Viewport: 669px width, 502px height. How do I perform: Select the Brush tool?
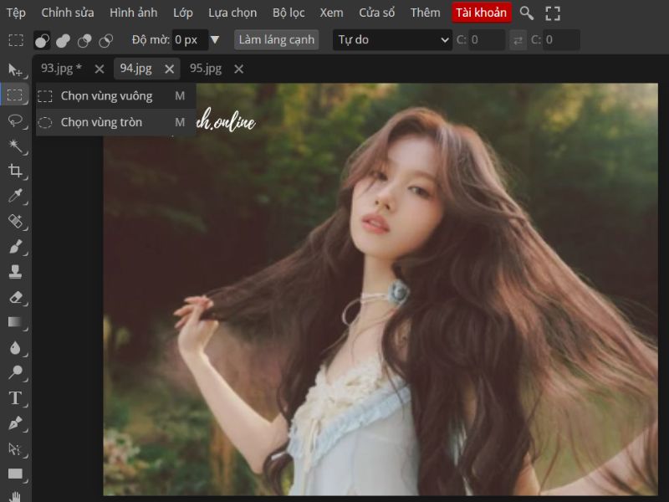(x=15, y=247)
